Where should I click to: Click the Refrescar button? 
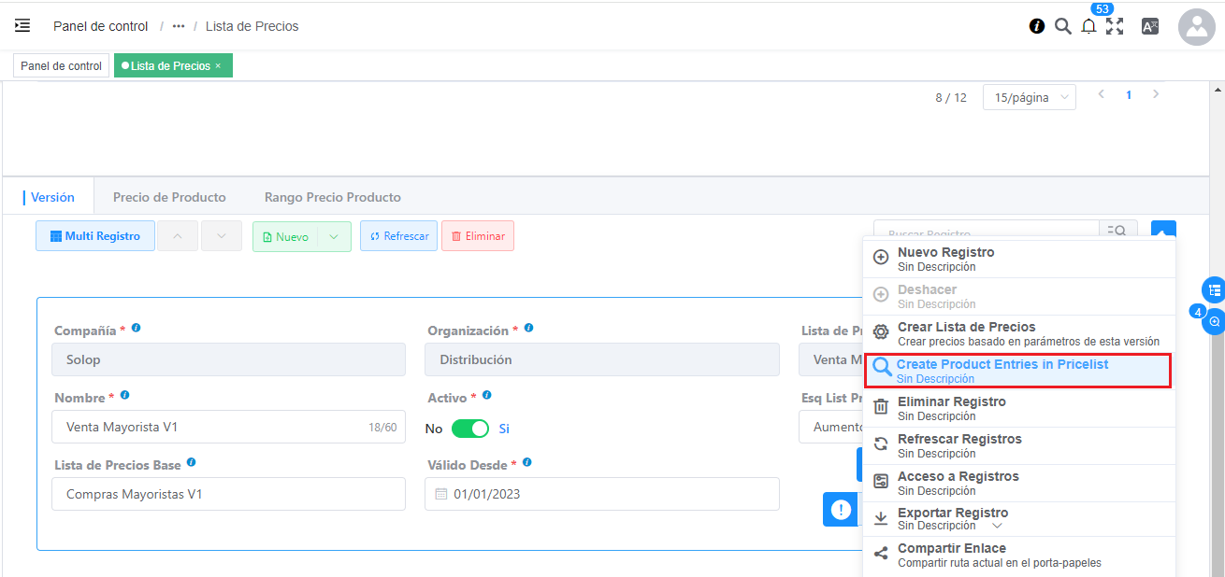coord(398,236)
